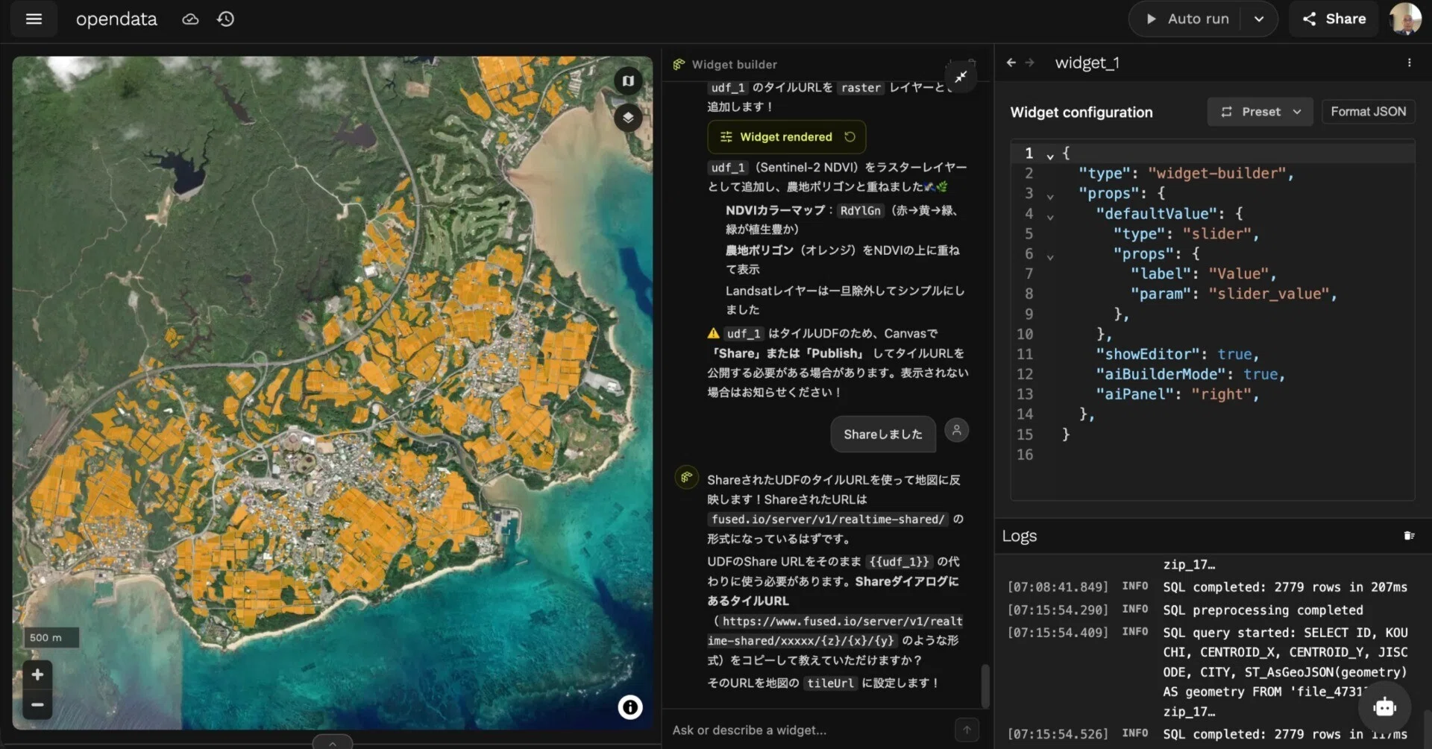Click the cloud sync status icon
The image size is (1432, 749).
190,19
